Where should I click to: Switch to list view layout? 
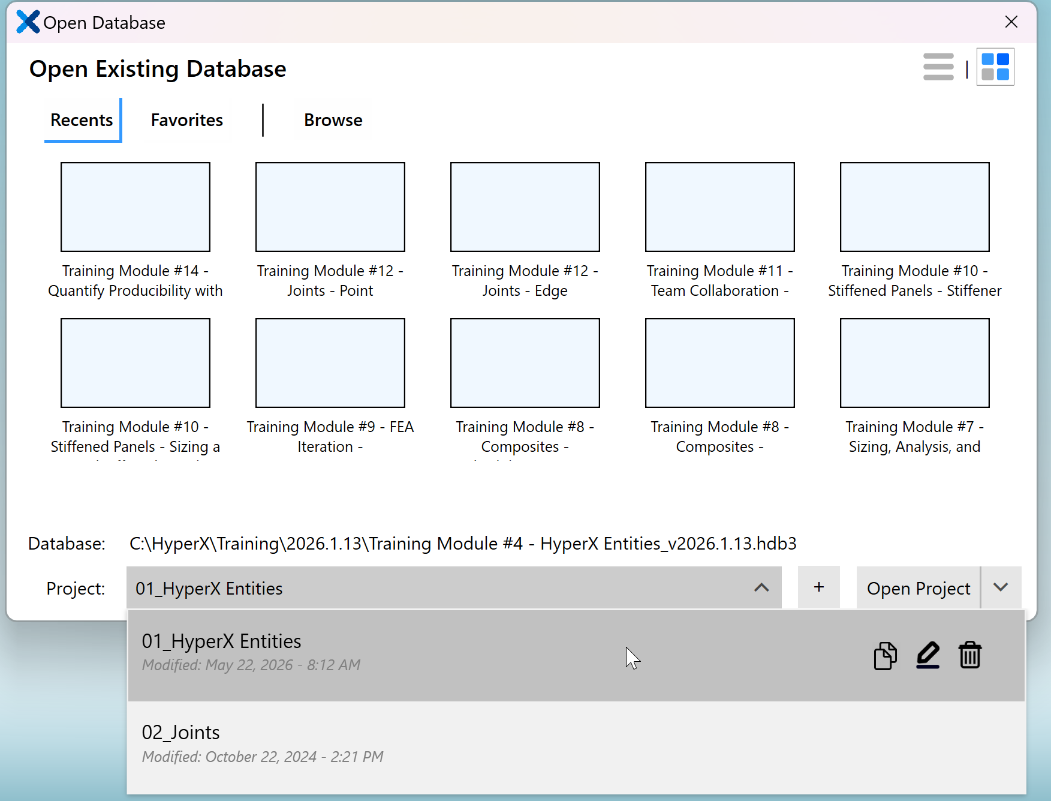pos(938,67)
